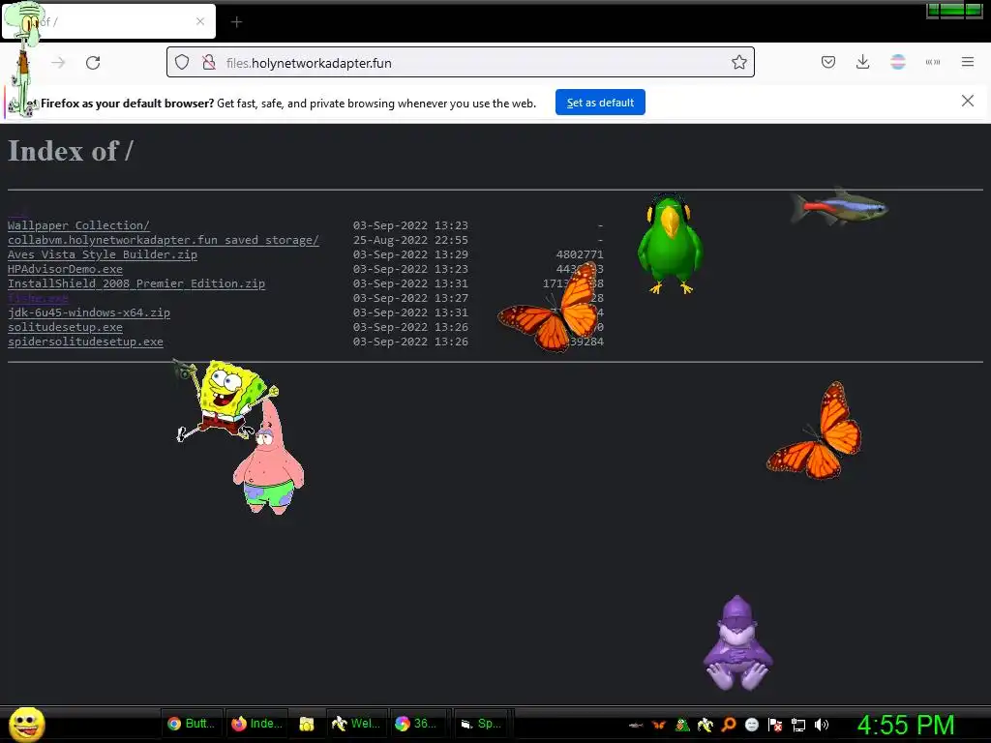Click the 4:55 PM taskbar clock
991x743 pixels.
906,725
